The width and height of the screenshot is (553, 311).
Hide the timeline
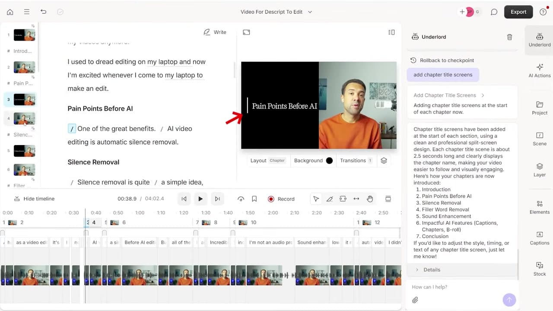coord(34,199)
